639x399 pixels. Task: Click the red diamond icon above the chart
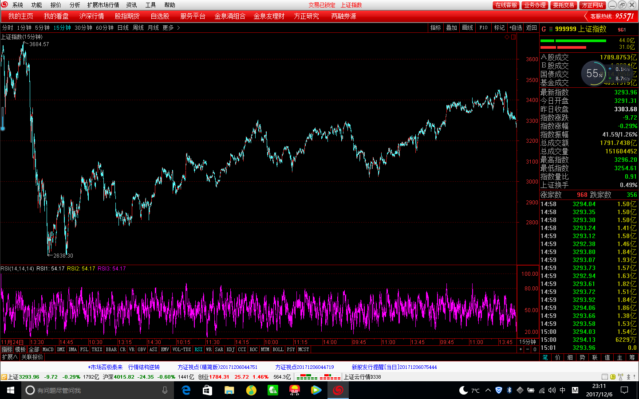[507, 37]
